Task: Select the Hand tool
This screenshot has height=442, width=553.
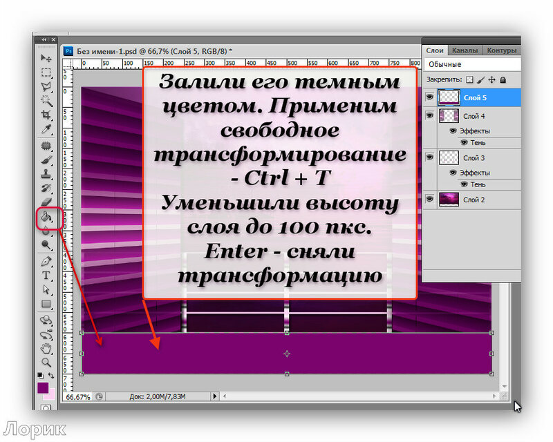Action: tap(46, 349)
